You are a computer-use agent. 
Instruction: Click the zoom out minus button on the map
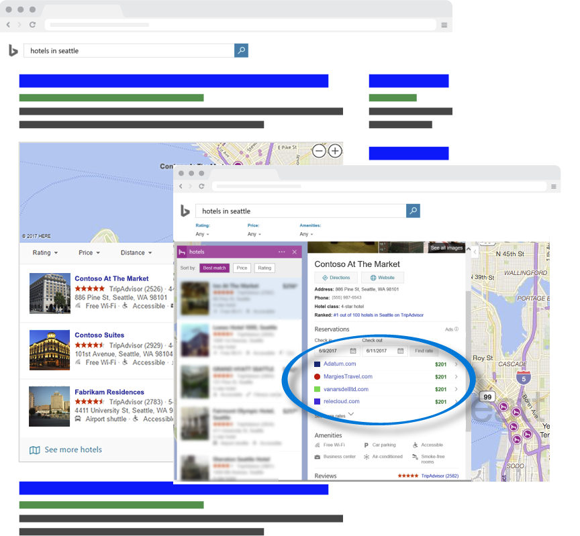click(320, 151)
